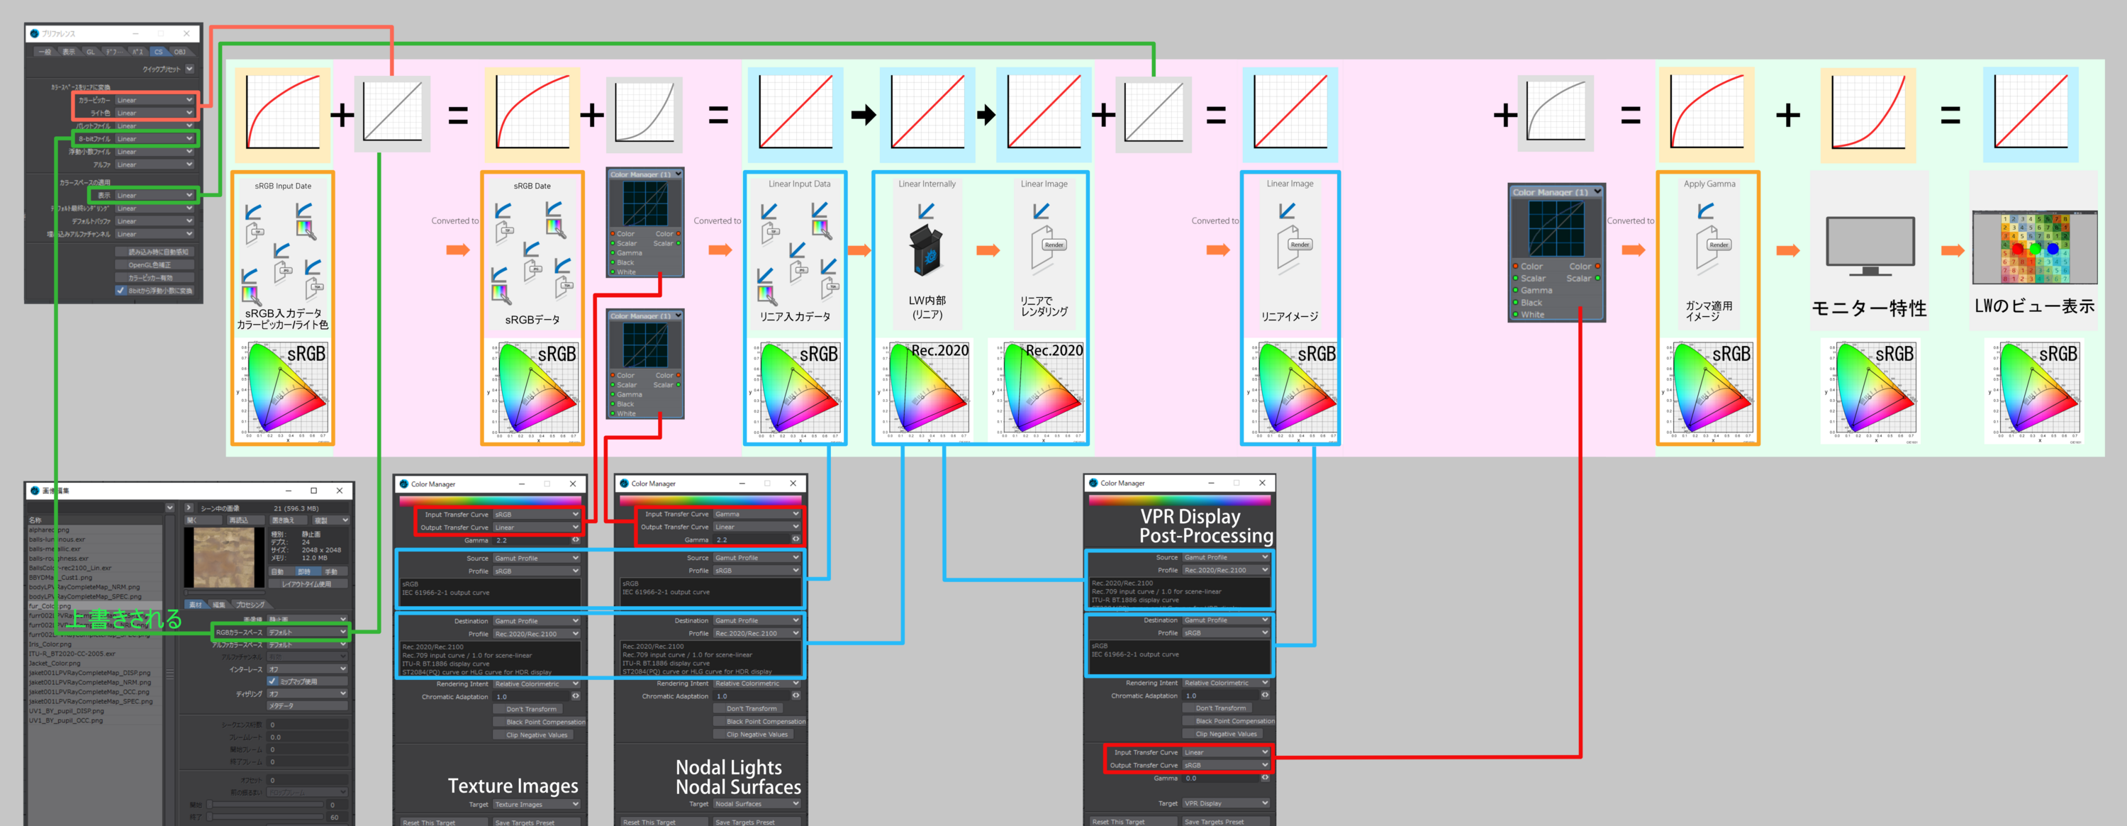The image size is (2127, 826).
Task: Click the Gamma arrow stepper in Texture Images manager
Action: click(x=576, y=540)
